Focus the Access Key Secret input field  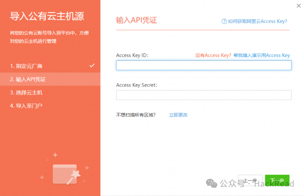click(204, 95)
